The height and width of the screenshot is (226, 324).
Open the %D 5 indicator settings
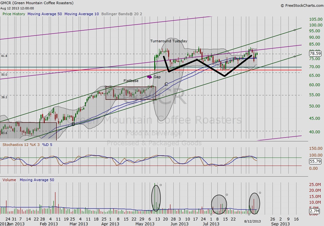[x=47, y=145]
